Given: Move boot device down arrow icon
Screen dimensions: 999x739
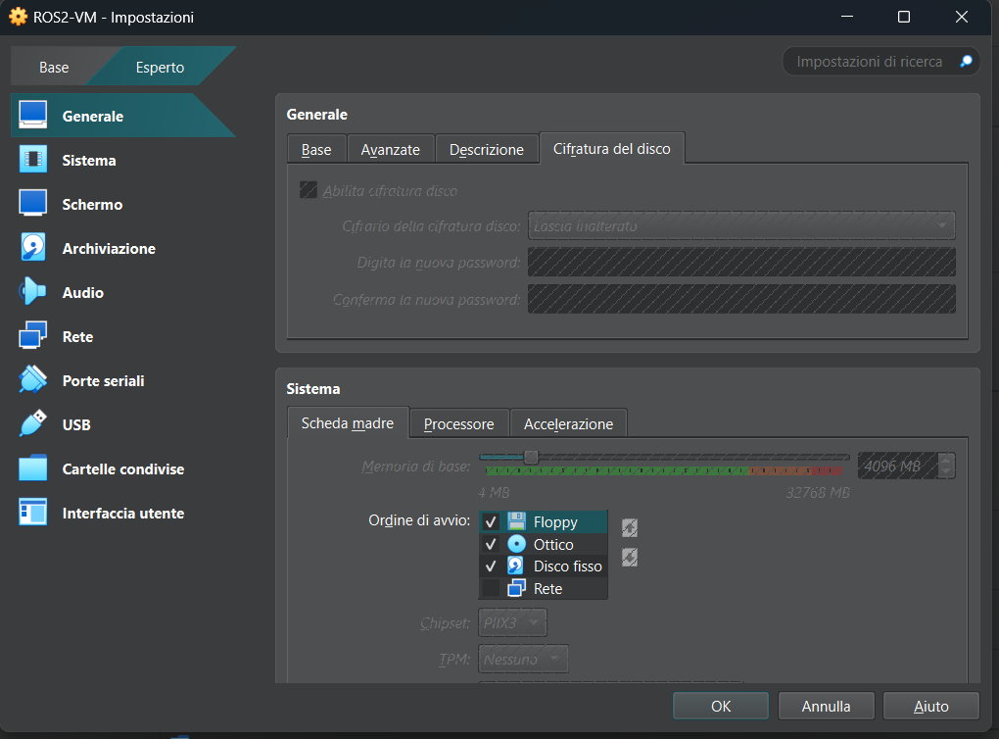Looking at the screenshot, I should point(630,558).
